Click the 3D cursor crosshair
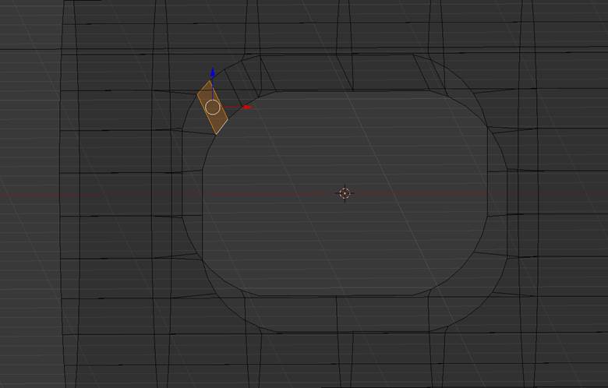The height and width of the screenshot is (388, 608). pyautogui.click(x=345, y=193)
